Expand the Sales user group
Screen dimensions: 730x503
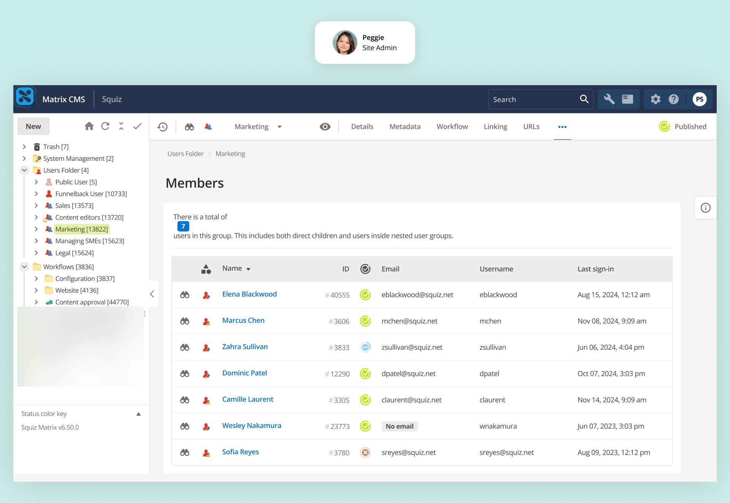36,205
